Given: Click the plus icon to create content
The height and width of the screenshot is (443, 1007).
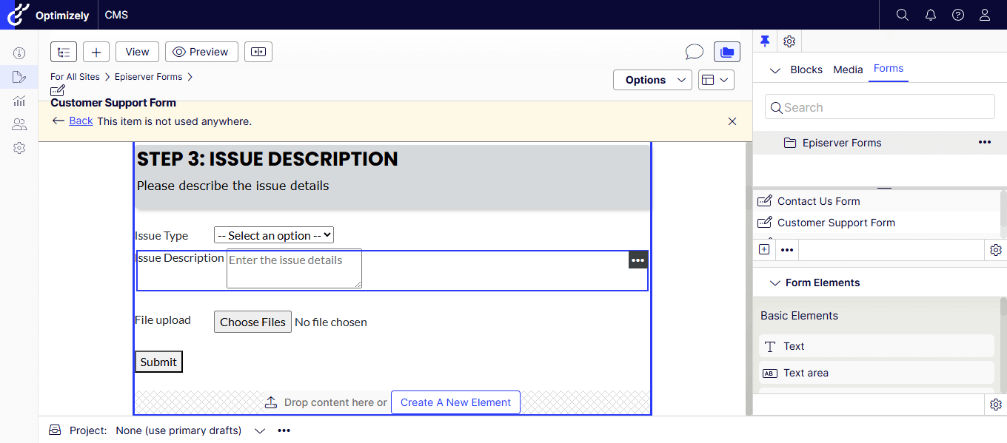Looking at the screenshot, I should tap(96, 52).
